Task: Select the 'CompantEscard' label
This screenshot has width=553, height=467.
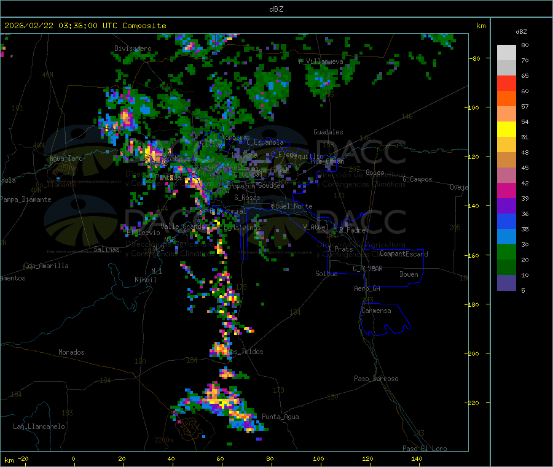Action: [404, 254]
